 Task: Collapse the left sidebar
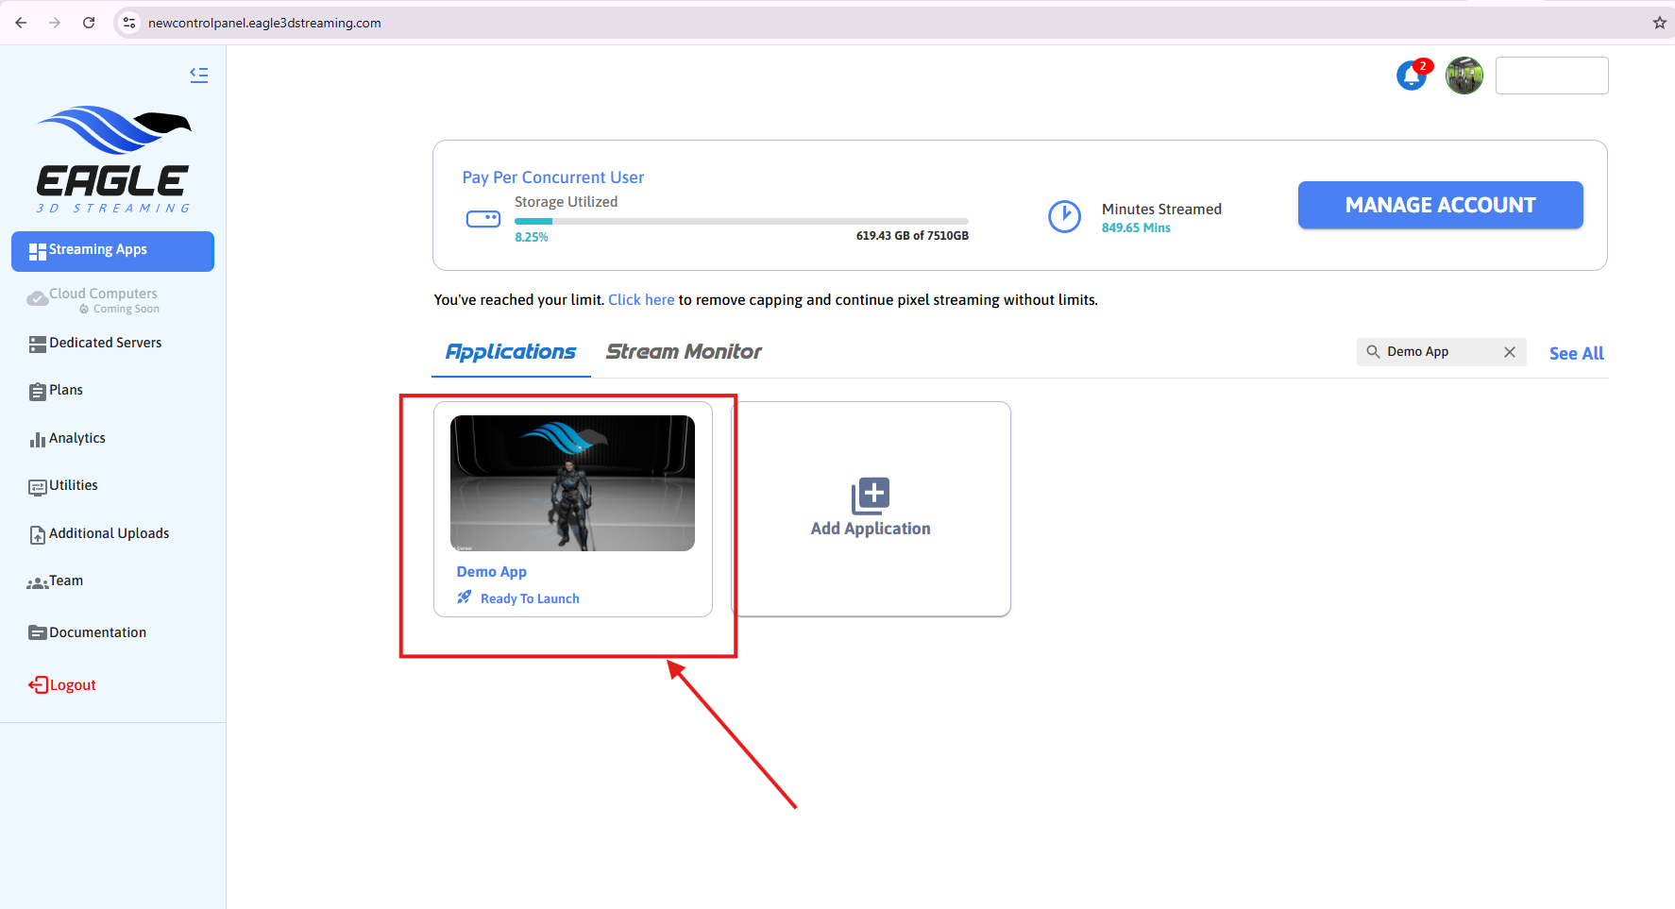tap(198, 75)
